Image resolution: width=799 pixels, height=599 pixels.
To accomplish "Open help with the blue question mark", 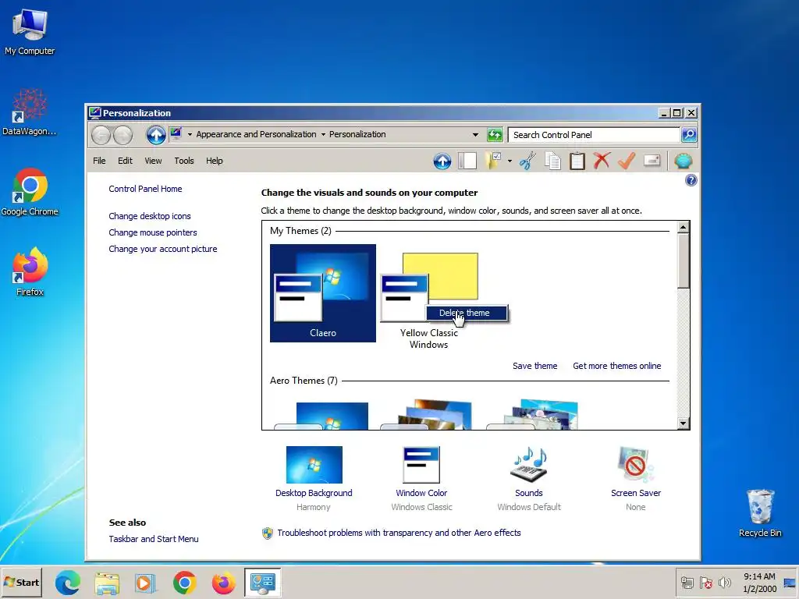I will pos(691,180).
